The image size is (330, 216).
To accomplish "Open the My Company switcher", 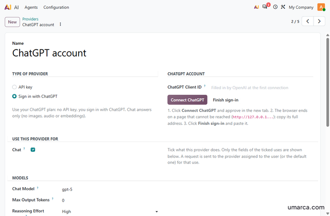I will coord(301,7).
